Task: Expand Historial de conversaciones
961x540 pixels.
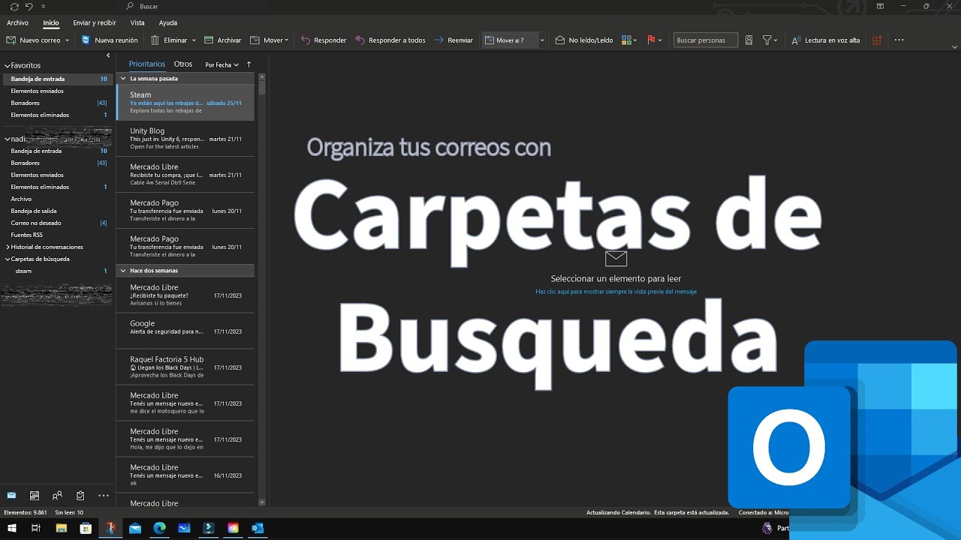Action: click(8, 247)
